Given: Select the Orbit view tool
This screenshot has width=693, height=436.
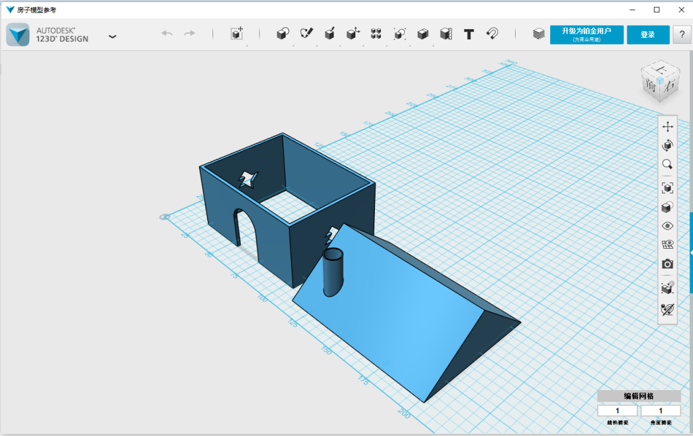Looking at the screenshot, I should tap(667, 145).
